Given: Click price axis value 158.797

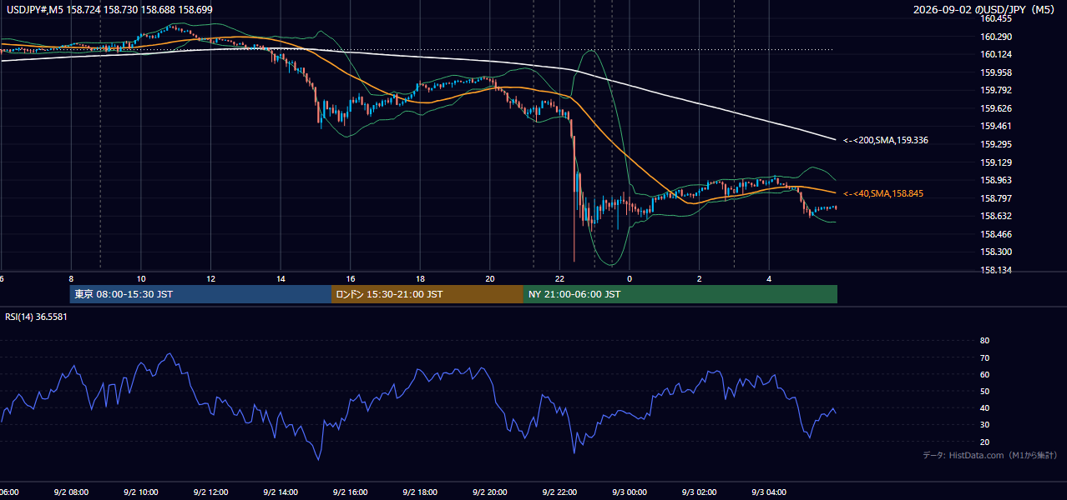Looking at the screenshot, I should pos(996,198).
